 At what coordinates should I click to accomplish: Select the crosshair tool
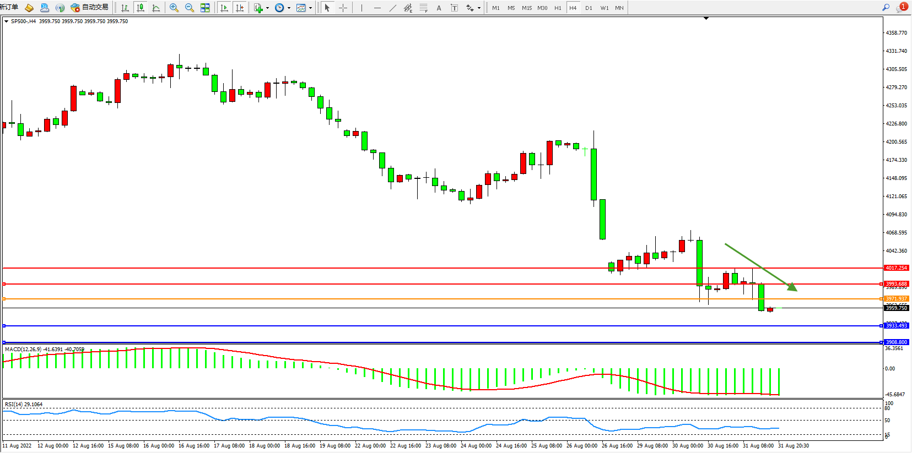pyautogui.click(x=343, y=8)
